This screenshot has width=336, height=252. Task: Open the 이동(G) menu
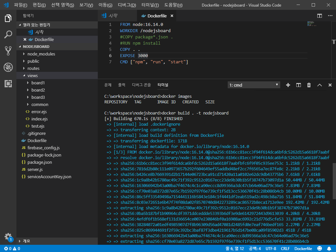[105, 5]
